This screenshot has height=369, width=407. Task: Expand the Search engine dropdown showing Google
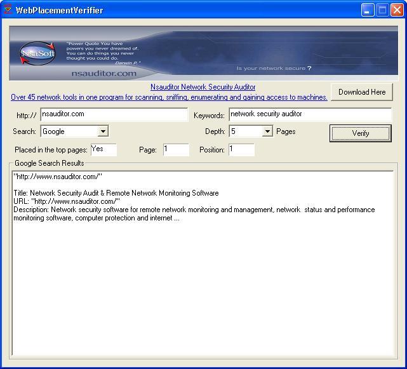coord(103,131)
